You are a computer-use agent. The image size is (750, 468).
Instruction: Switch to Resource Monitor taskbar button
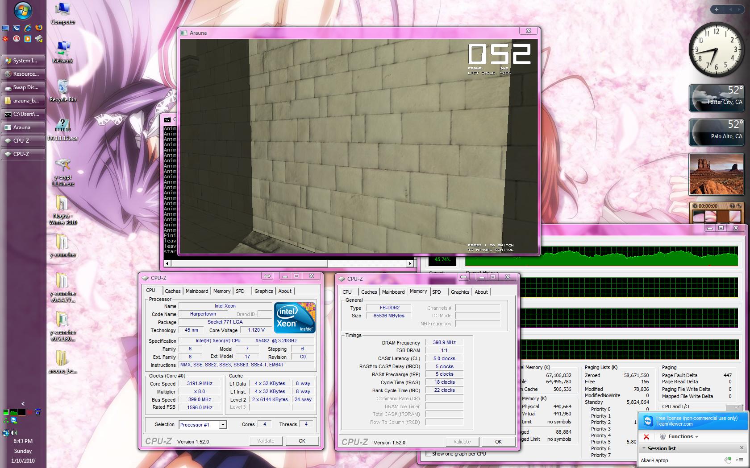pos(23,74)
